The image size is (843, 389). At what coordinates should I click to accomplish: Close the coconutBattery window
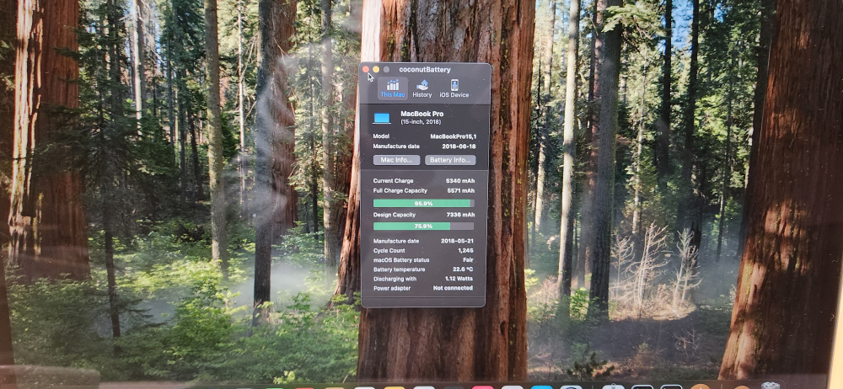click(366, 69)
